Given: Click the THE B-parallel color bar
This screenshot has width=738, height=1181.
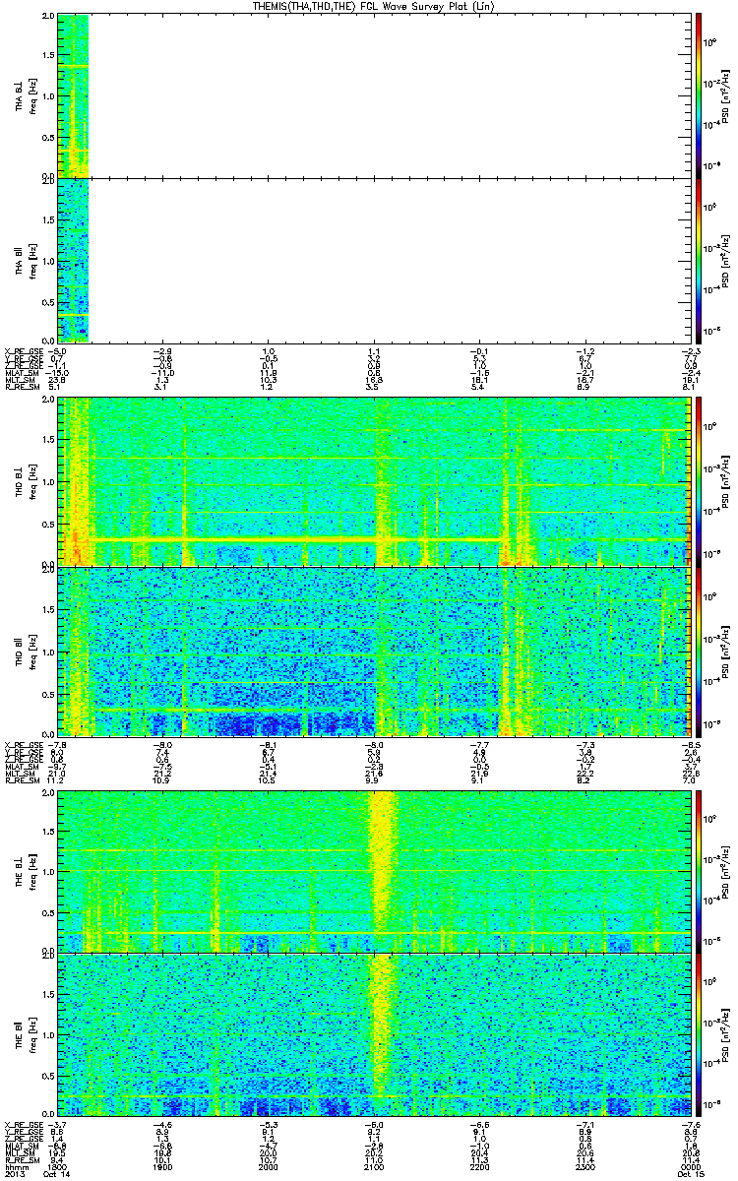Looking at the screenshot, I should 698,1034.
